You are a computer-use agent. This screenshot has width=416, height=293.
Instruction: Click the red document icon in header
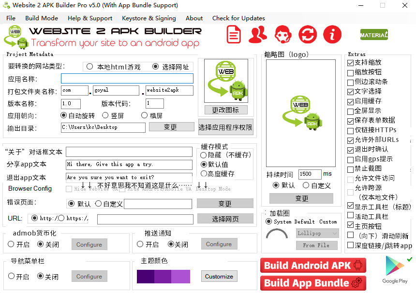click(234, 35)
